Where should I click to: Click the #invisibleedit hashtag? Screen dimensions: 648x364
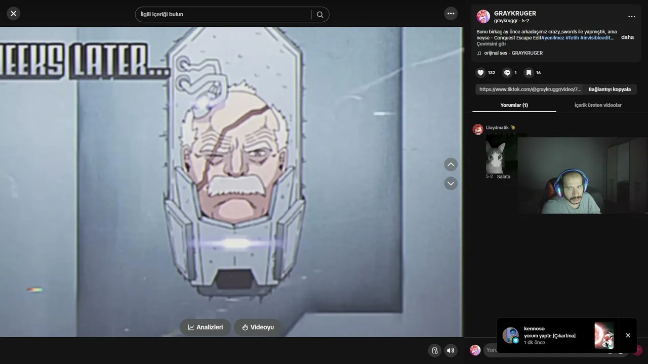tap(597, 38)
